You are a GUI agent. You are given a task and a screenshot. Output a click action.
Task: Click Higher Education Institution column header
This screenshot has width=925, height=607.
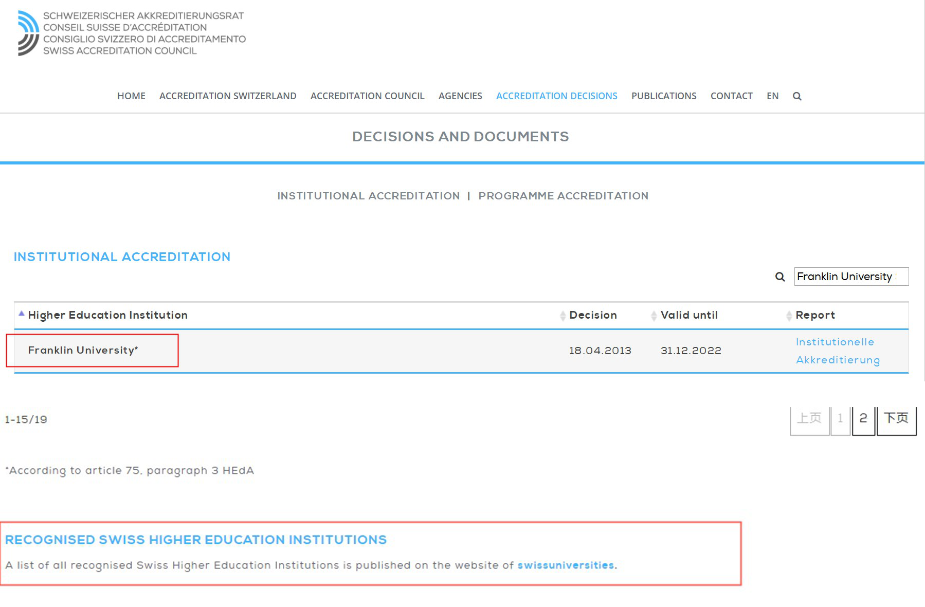tap(107, 315)
